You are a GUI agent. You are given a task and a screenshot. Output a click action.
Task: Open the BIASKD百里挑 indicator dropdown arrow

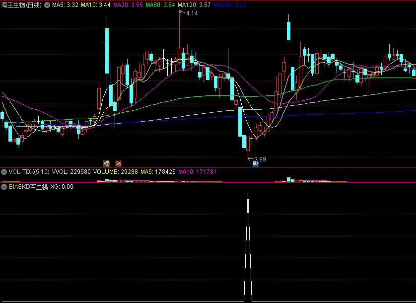pyautogui.click(x=3, y=187)
